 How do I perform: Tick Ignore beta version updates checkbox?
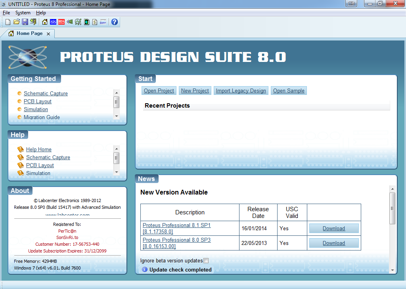[x=206, y=261]
